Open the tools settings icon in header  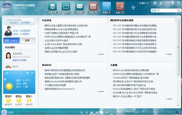pos(166,3)
